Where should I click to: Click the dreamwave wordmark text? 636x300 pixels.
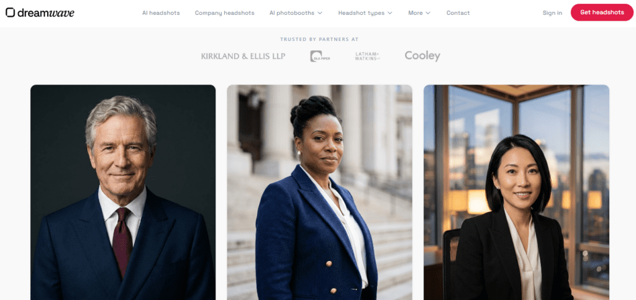point(46,13)
